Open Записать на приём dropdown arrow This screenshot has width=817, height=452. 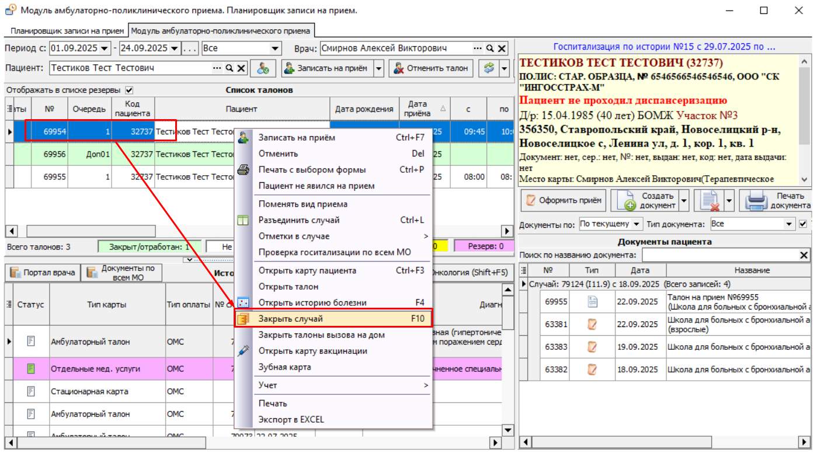378,68
